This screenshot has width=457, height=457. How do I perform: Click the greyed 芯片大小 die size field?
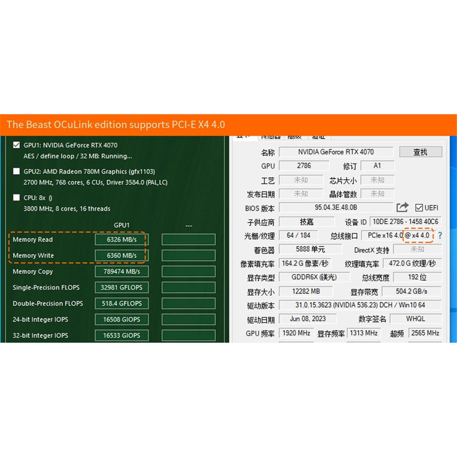pos(377,180)
